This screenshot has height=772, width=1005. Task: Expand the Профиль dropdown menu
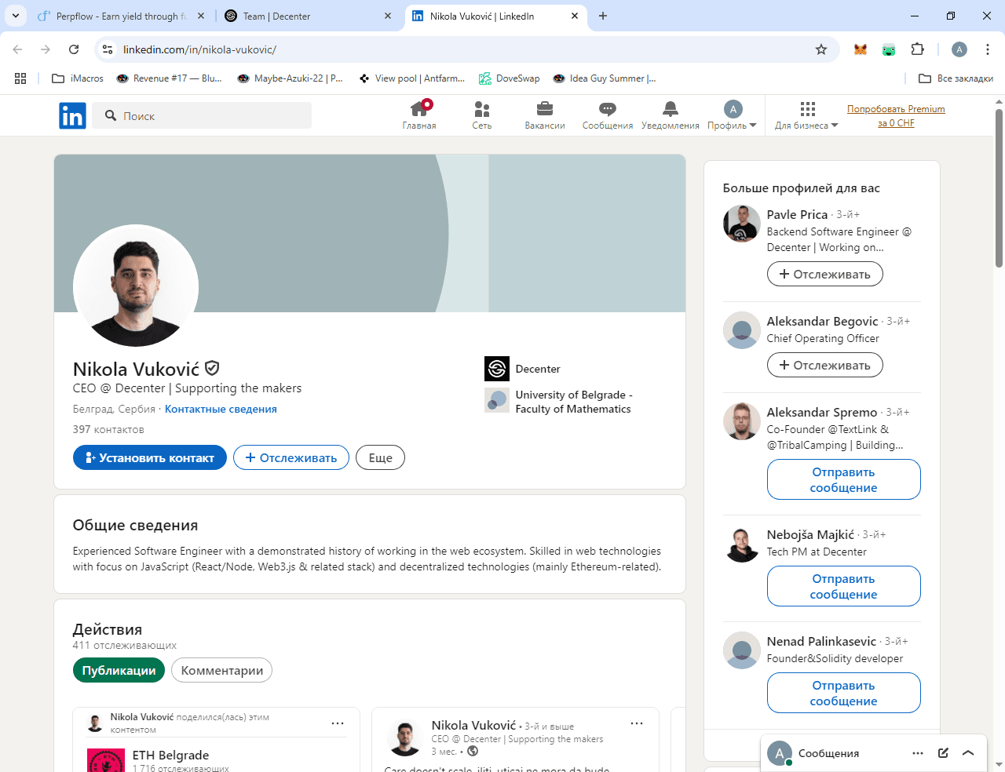click(732, 115)
